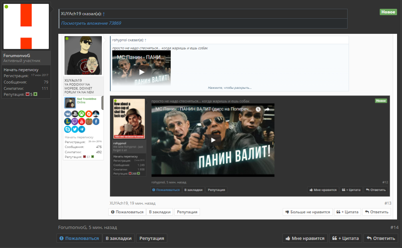This screenshot has width=402, height=248.
Task: Open the Skype profile icon
Action: pos(68,129)
